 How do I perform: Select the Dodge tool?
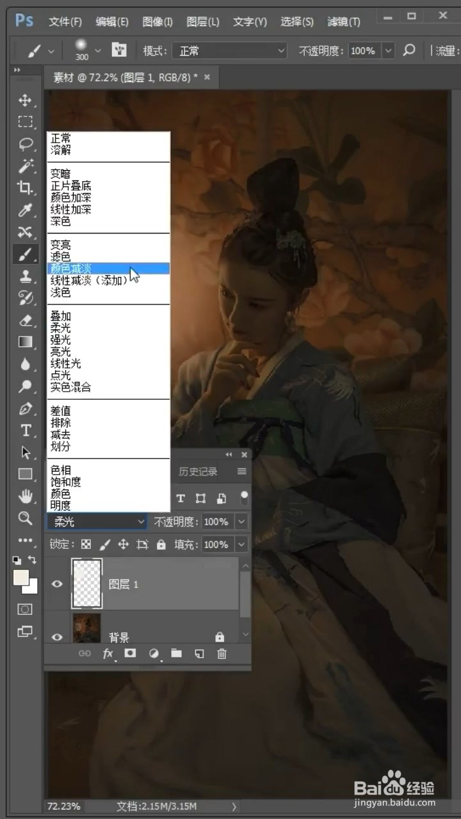pyautogui.click(x=25, y=386)
